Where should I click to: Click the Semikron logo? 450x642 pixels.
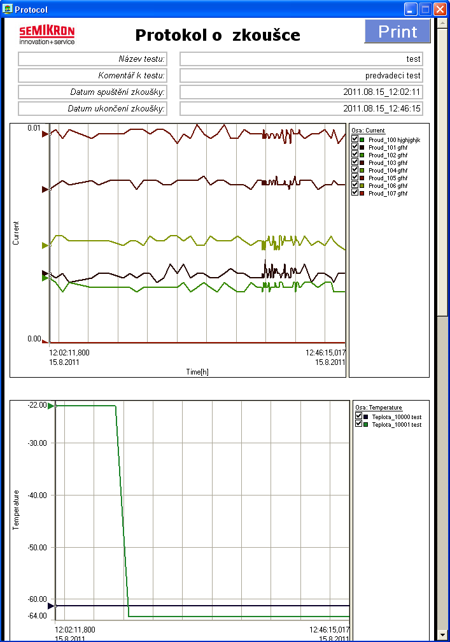coord(46,34)
